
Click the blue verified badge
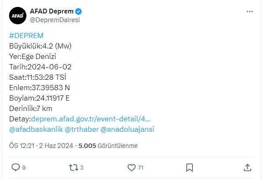78,11
